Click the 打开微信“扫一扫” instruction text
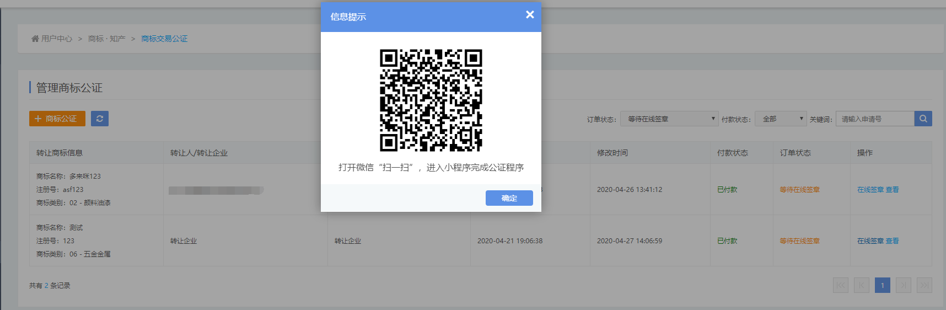This screenshot has height=310, width=946. tap(431, 168)
